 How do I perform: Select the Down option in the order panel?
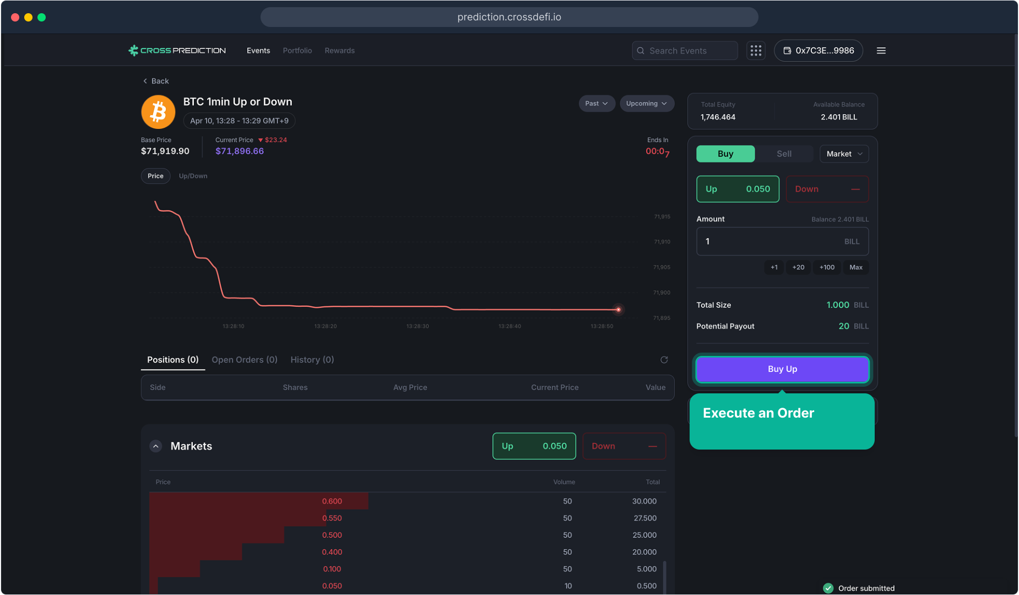point(827,189)
